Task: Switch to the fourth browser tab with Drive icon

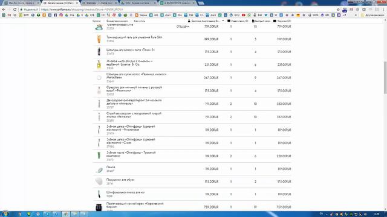Action: tap(139, 3)
